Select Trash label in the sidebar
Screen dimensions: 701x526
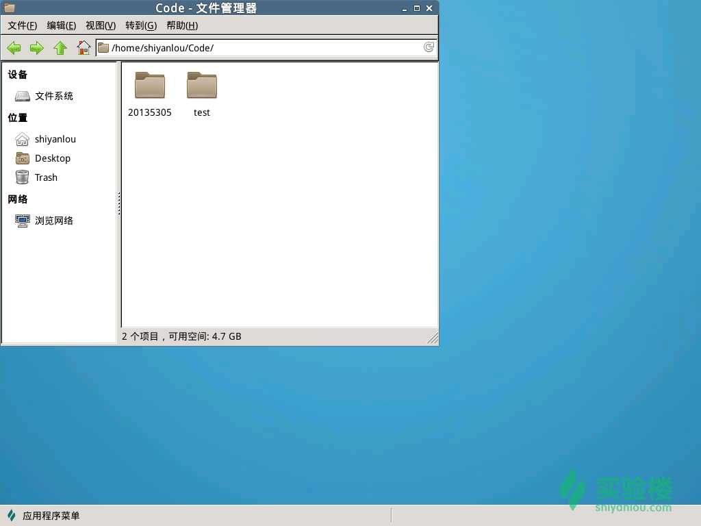click(x=46, y=177)
